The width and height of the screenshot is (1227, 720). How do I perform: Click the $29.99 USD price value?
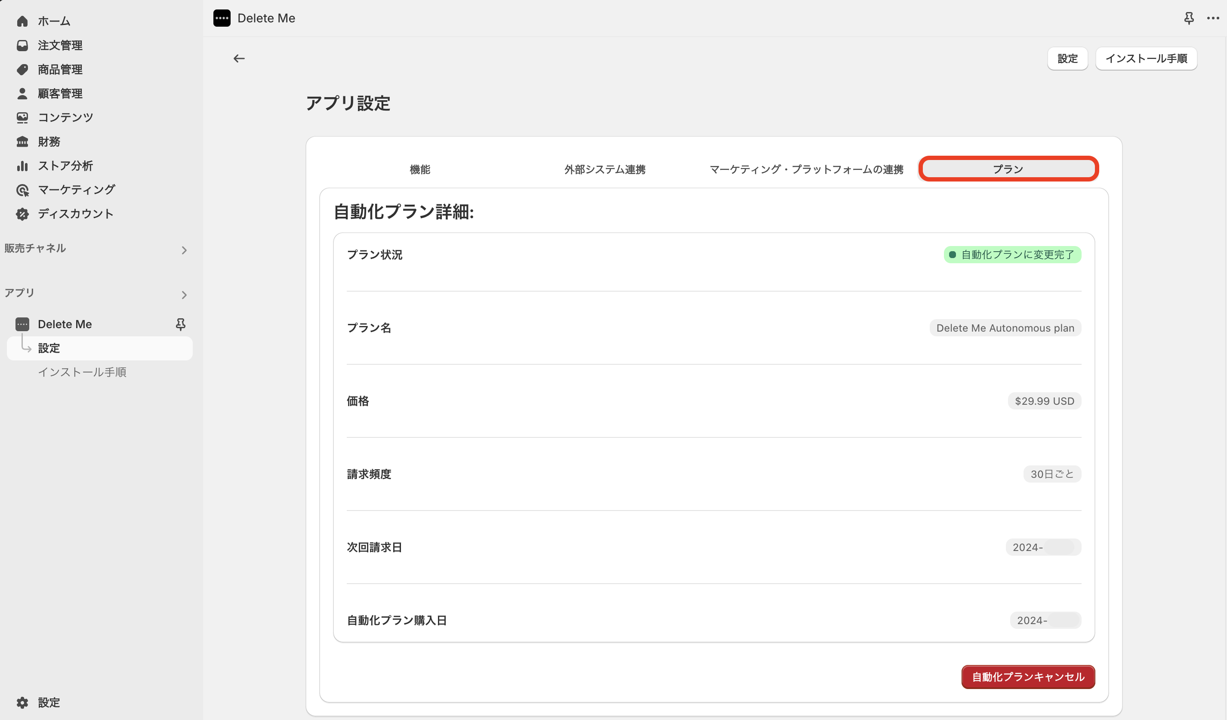pyautogui.click(x=1045, y=401)
